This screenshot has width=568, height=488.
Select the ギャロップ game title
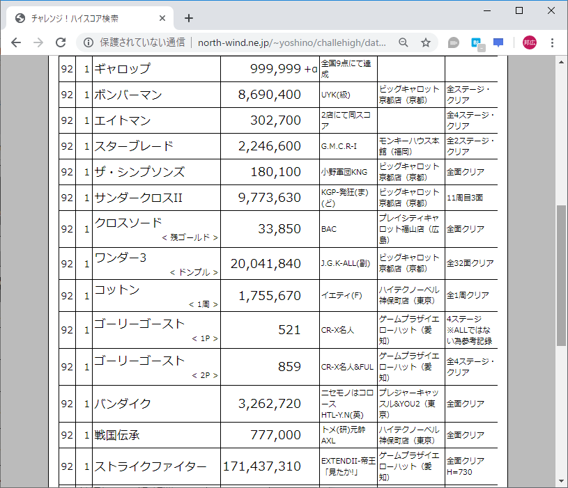[x=122, y=69]
